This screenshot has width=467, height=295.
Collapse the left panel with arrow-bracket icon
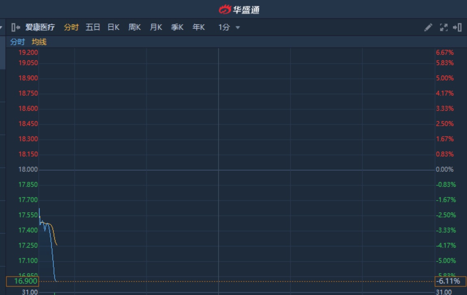pos(15,27)
